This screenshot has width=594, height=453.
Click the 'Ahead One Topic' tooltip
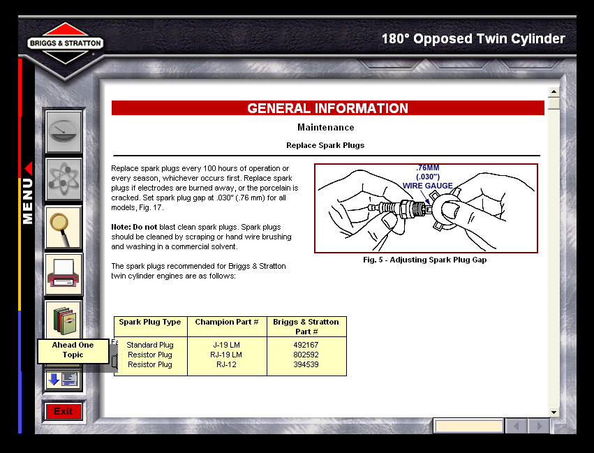73,350
